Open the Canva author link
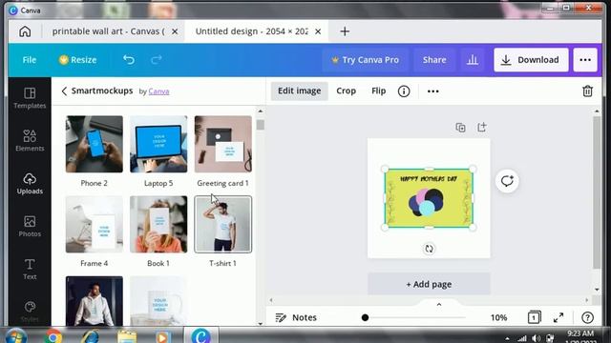The height and width of the screenshot is (343, 611). 158,91
